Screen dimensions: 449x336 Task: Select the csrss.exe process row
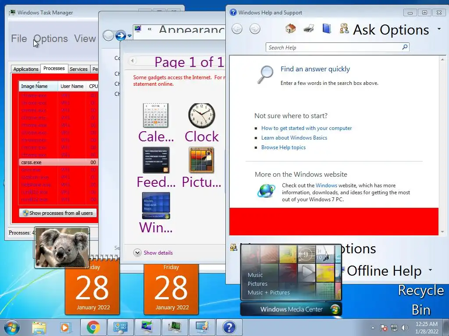coord(58,162)
